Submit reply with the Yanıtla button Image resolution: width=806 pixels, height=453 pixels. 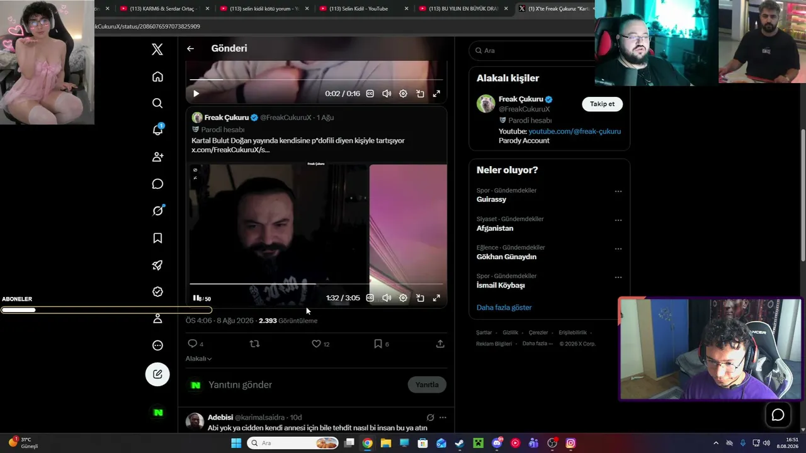coord(427,384)
